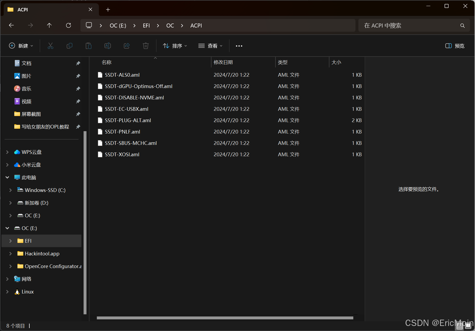475x331 pixels.
Task: Select file SSDT-SBUS-MCHC.aml
Action: tap(131, 143)
